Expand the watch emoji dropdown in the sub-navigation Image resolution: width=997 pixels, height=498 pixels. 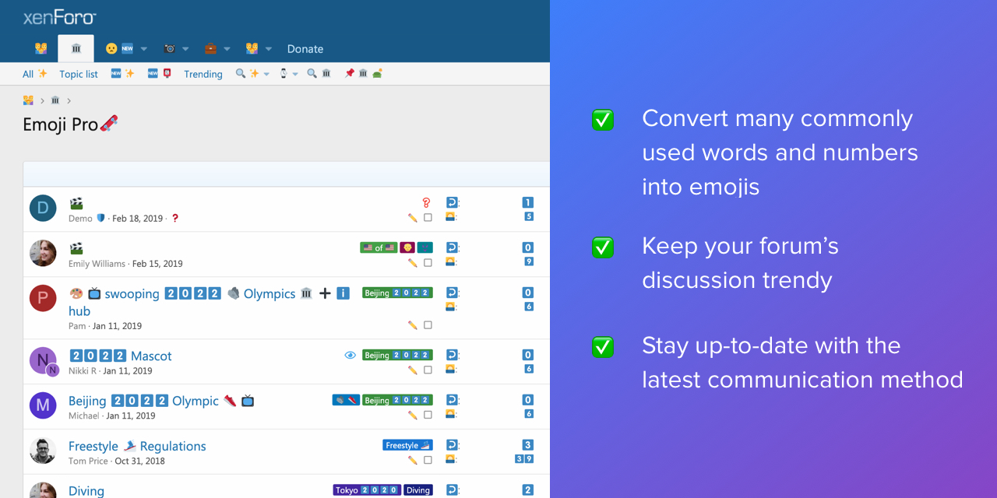(x=295, y=74)
